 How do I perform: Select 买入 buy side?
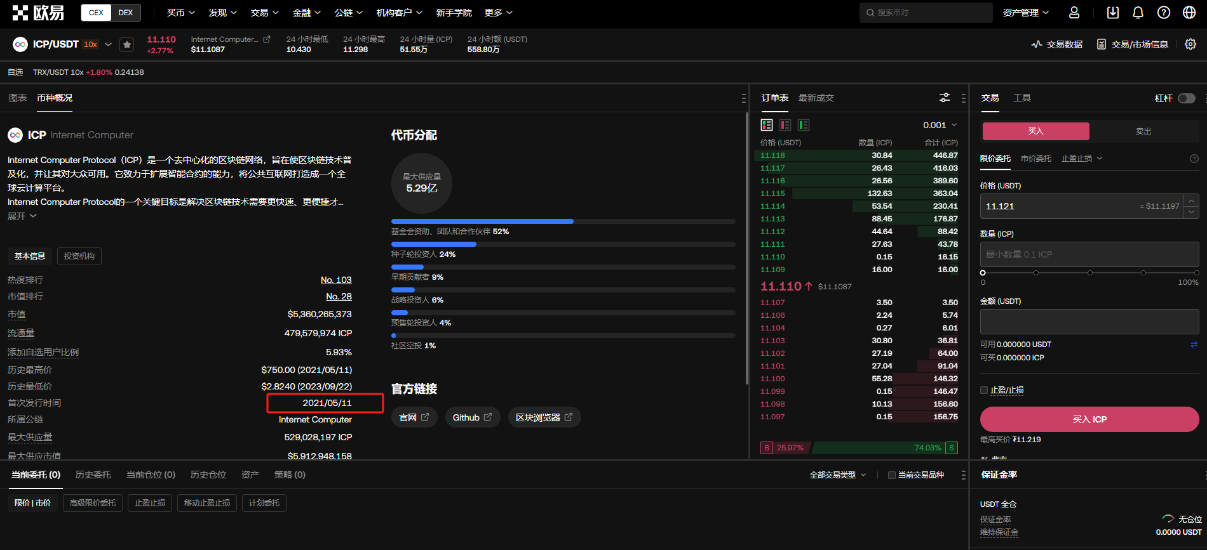click(x=1036, y=131)
